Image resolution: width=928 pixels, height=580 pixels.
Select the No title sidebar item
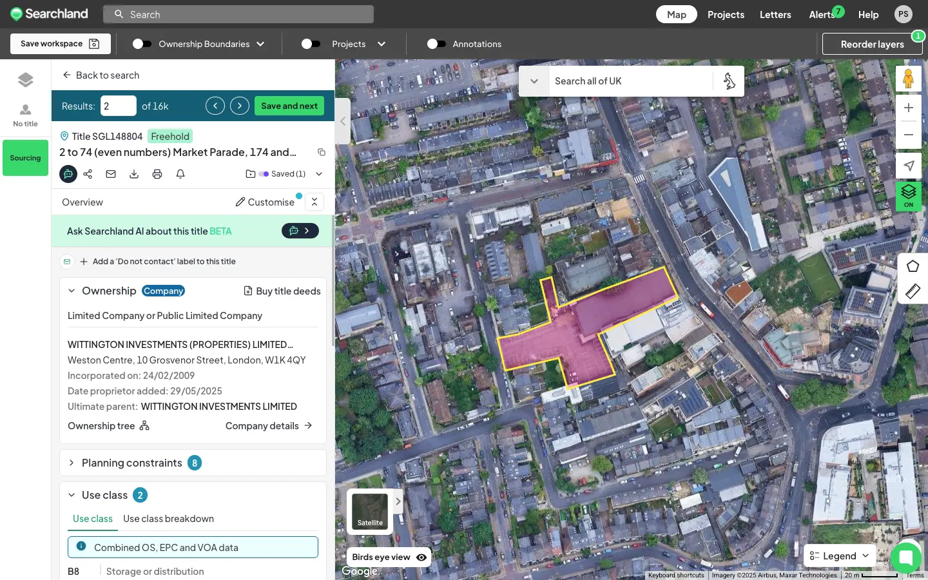25,115
